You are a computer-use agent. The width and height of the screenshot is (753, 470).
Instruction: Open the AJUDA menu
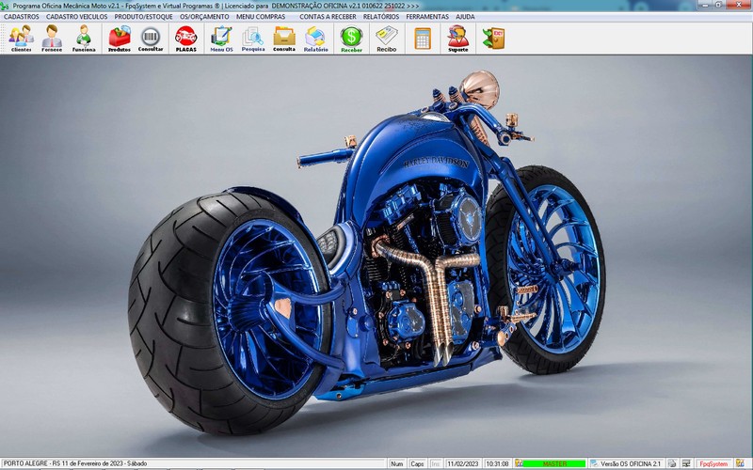(465, 17)
